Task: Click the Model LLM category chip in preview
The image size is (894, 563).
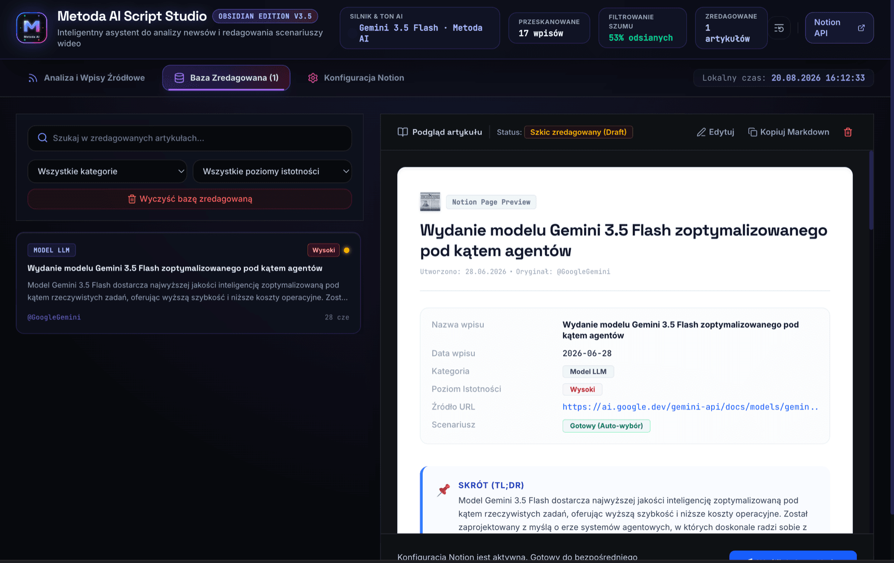Action: [588, 372]
